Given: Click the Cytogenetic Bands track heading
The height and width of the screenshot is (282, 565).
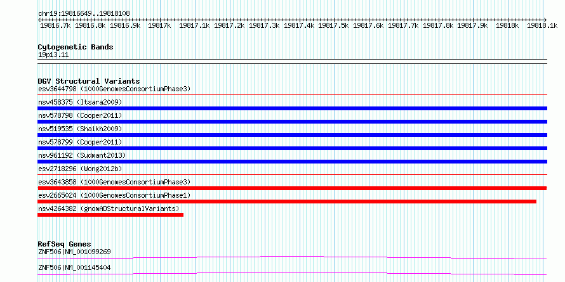Looking at the screenshot, I should click(76, 47).
